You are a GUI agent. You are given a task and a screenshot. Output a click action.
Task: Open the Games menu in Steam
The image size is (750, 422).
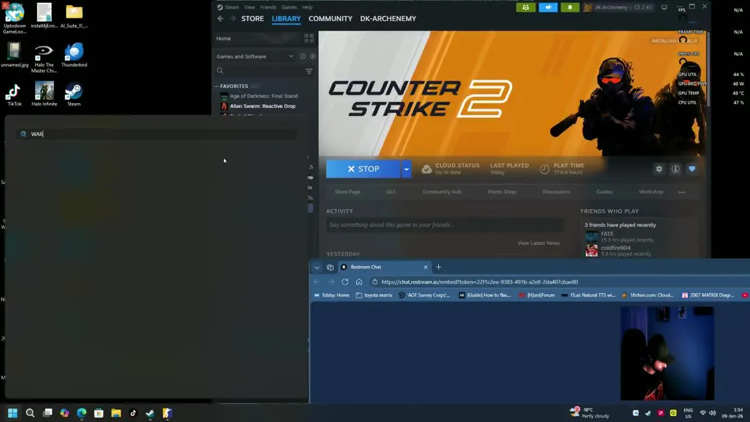289,7
